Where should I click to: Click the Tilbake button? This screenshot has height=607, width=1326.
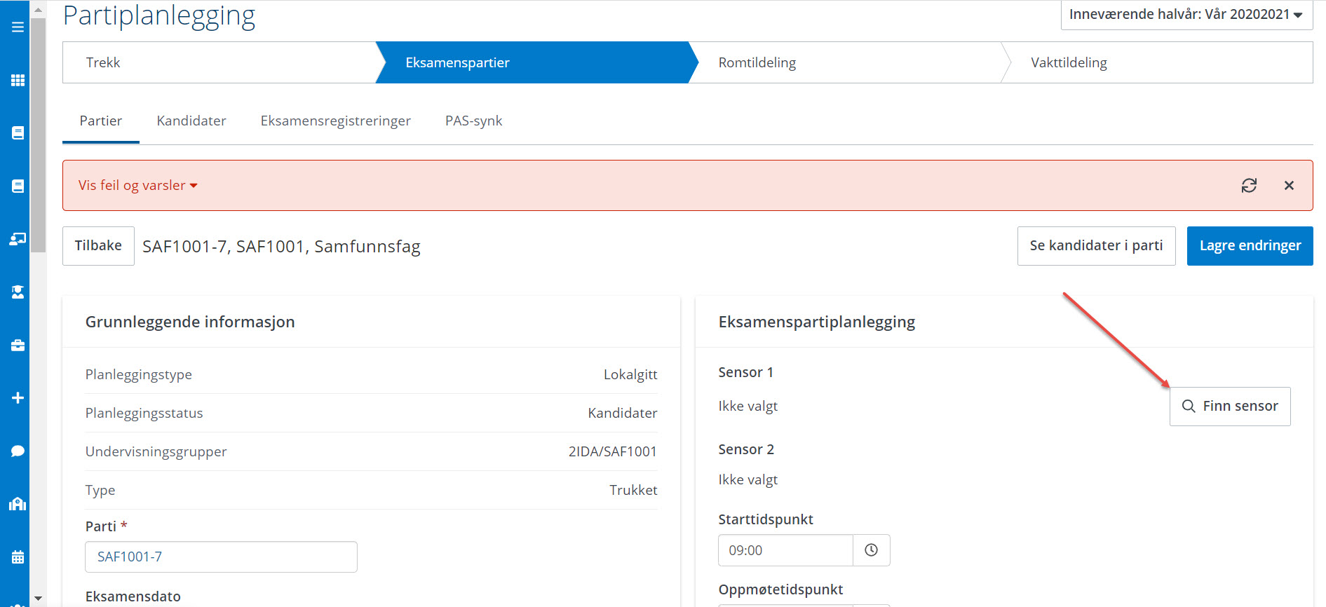[x=98, y=246]
